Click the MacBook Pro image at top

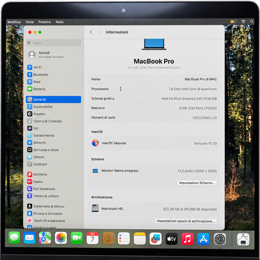coord(154,44)
